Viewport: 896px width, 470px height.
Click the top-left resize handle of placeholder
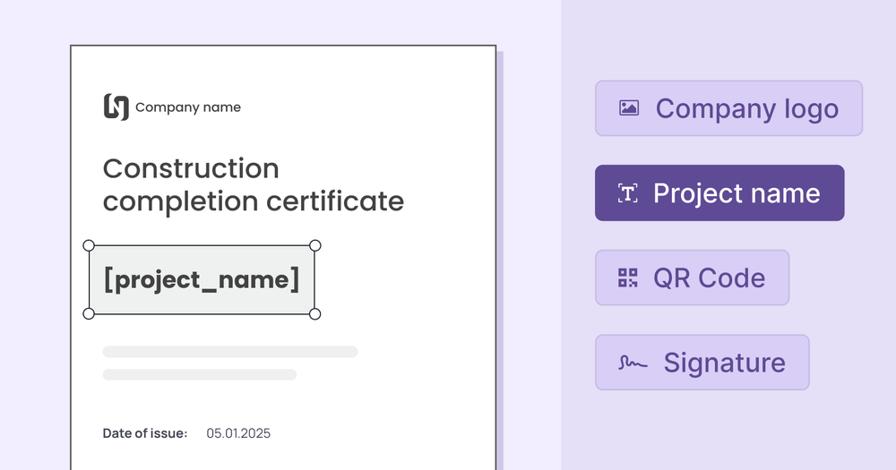pyautogui.click(x=89, y=245)
